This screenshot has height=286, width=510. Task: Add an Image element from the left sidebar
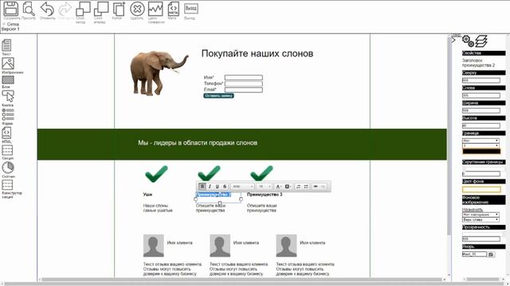coord(8,64)
